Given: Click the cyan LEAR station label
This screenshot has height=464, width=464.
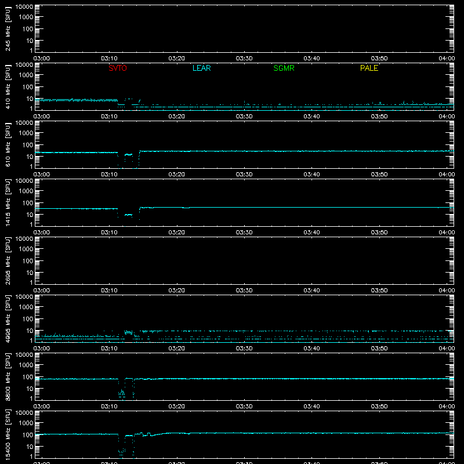Looking at the screenshot, I should [x=201, y=68].
